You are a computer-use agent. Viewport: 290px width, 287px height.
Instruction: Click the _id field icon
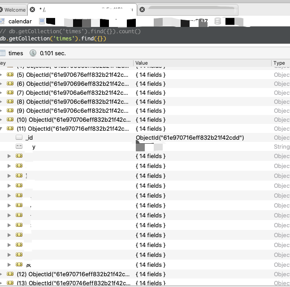click(19, 137)
